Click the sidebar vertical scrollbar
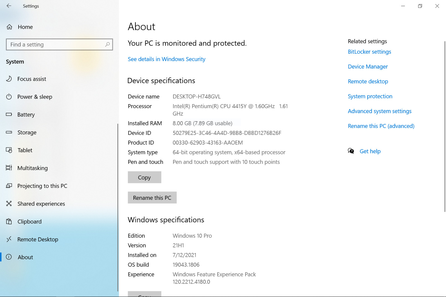446x297 pixels. pos(118,207)
